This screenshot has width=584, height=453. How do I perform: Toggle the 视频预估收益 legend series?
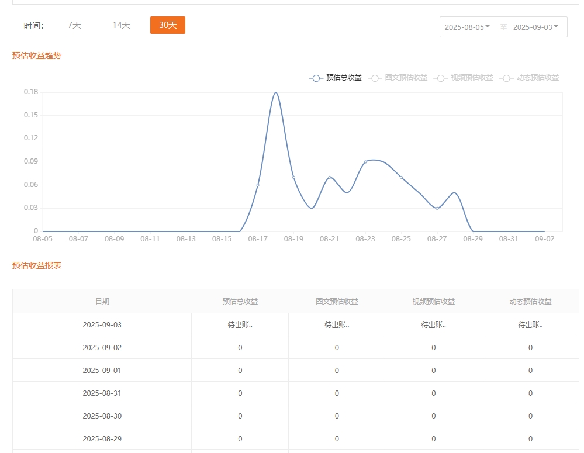[x=464, y=78]
